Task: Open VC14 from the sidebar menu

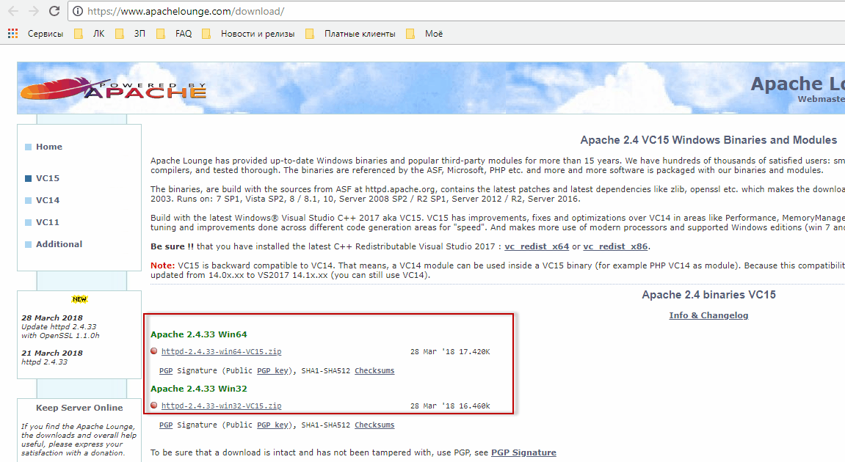Action: [x=48, y=200]
